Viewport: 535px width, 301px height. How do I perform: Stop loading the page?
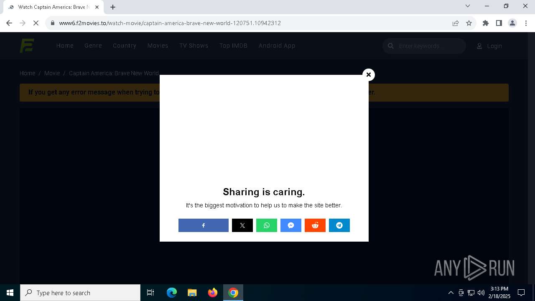[36, 23]
